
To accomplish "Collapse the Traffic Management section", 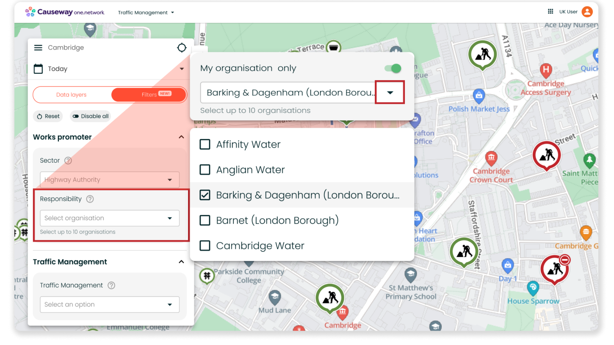I will (x=181, y=262).
